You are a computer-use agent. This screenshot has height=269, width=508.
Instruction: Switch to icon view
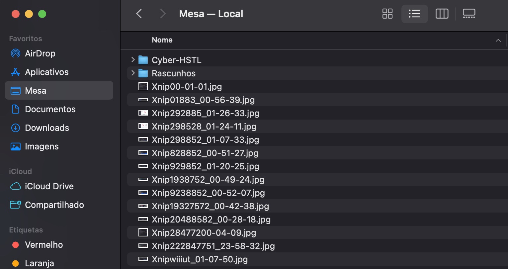tap(387, 14)
